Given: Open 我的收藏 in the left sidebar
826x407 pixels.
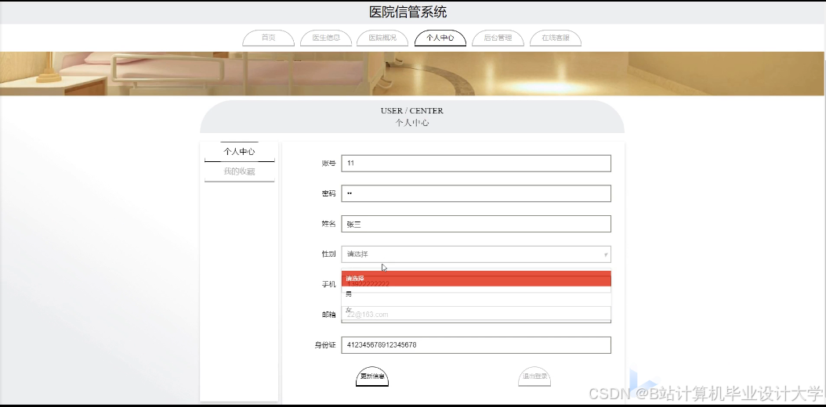Looking at the screenshot, I should [x=239, y=171].
